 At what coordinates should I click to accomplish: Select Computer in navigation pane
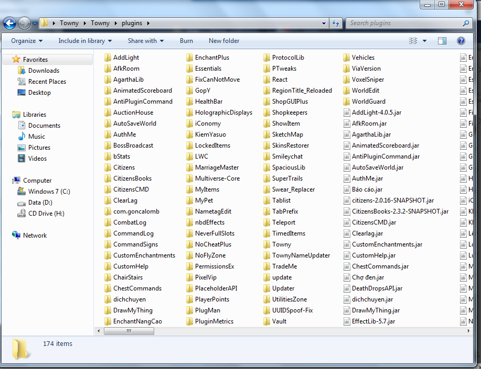click(37, 181)
